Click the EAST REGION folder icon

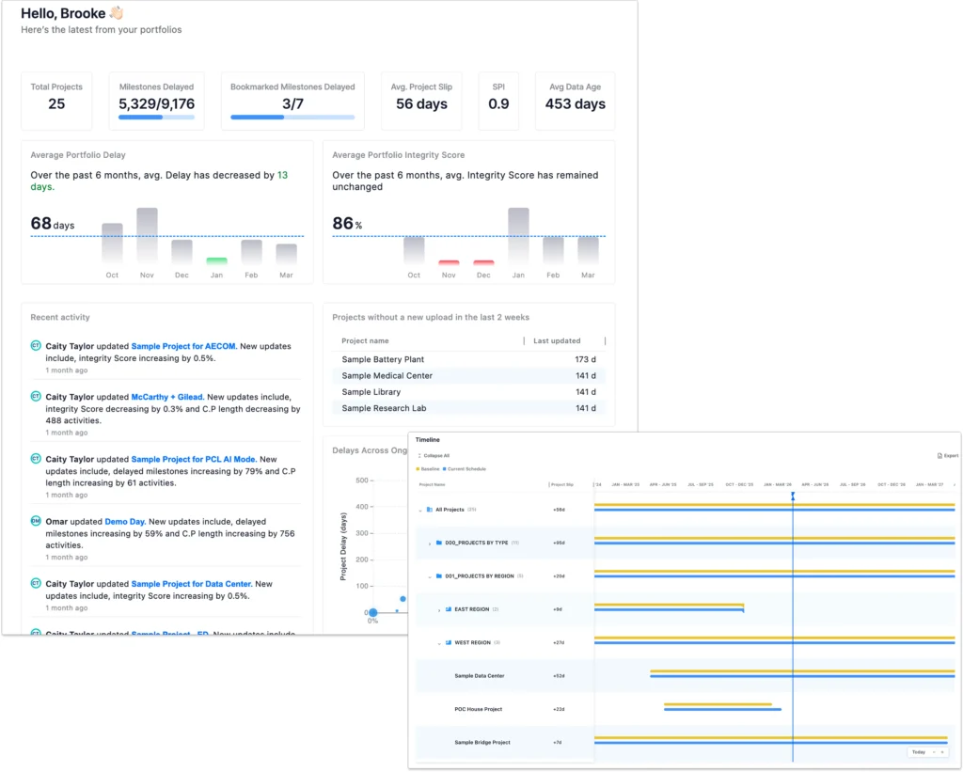[x=449, y=609]
